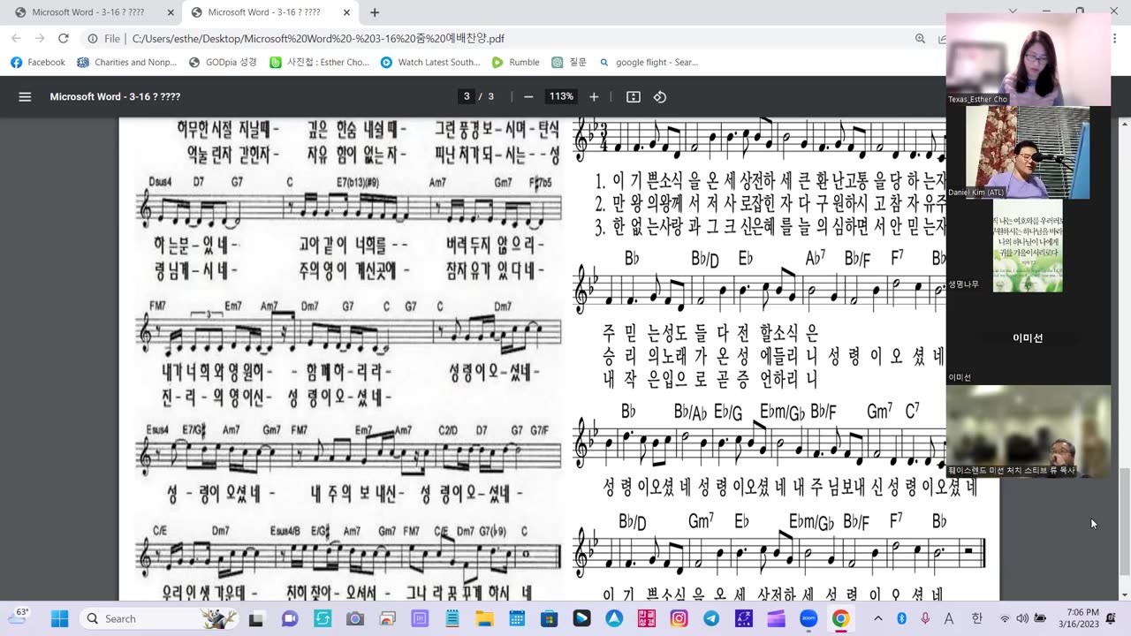Toggle Korean input mode 한 indicator
The height and width of the screenshot is (636, 1131).
point(976,618)
